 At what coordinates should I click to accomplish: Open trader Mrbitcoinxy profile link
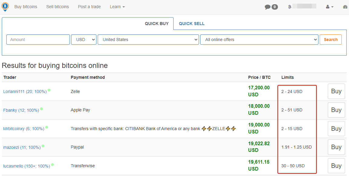pos(24,129)
